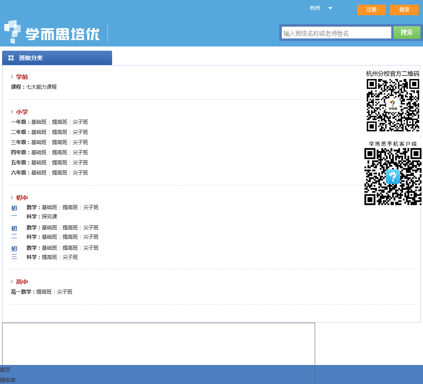Open the 搜名师 footer link
Viewport: 423px width, 384px height.
click(x=8, y=380)
